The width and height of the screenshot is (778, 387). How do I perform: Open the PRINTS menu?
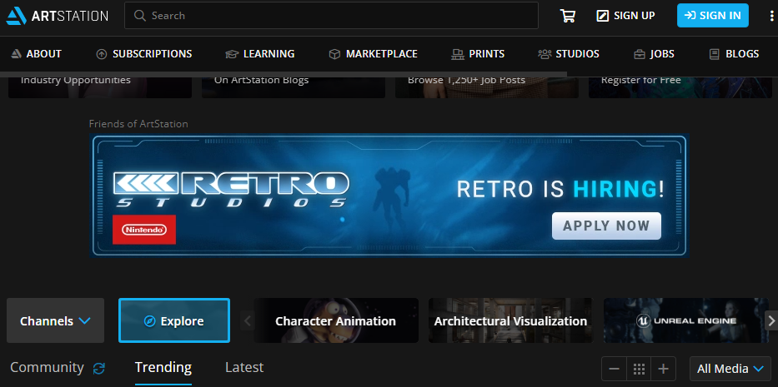click(x=478, y=54)
